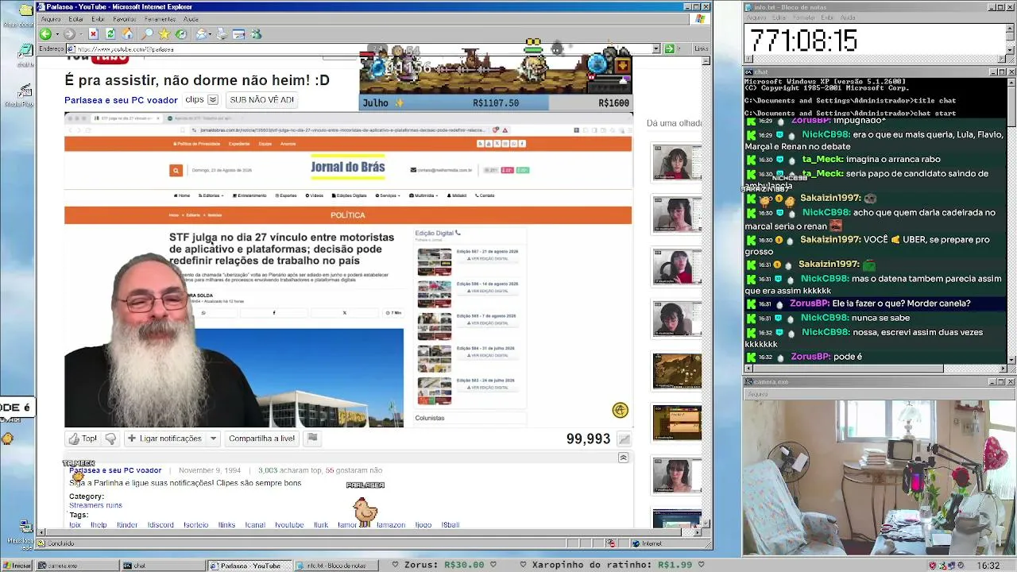The width and height of the screenshot is (1017, 572).
Task: Open the Mail icon dropdown arrow
Action: tap(211, 34)
